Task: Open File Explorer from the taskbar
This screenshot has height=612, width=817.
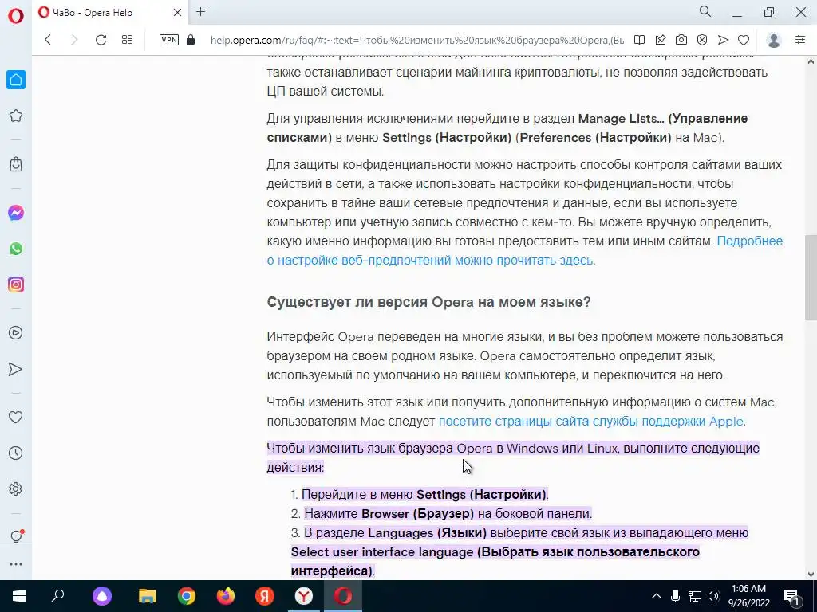Action: click(147, 596)
